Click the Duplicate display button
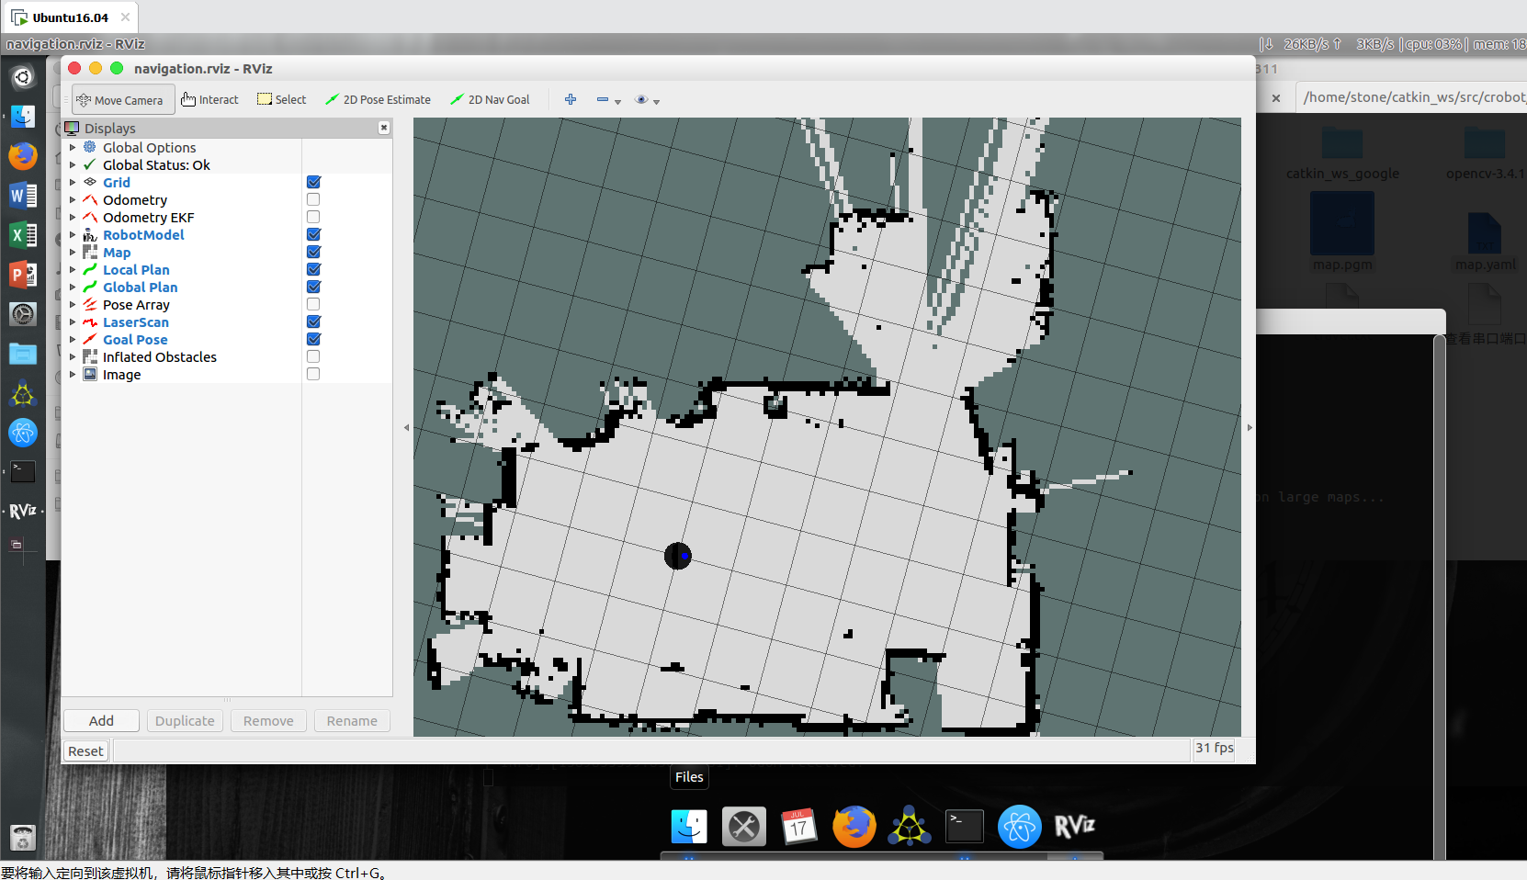Viewport: 1527px width, 880px height. pos(185,721)
